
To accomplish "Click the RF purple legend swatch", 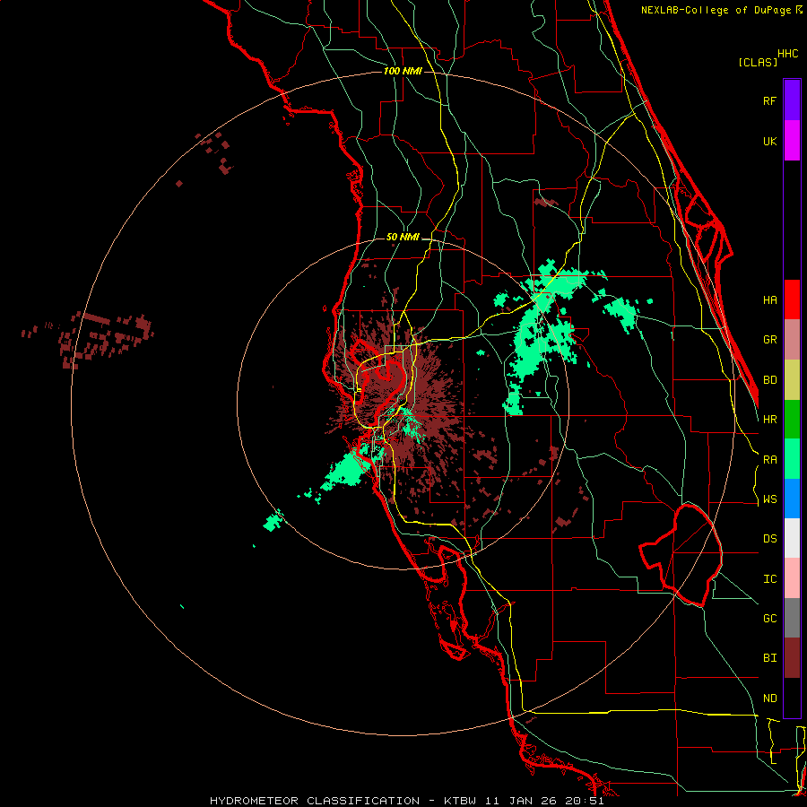I will click(792, 100).
